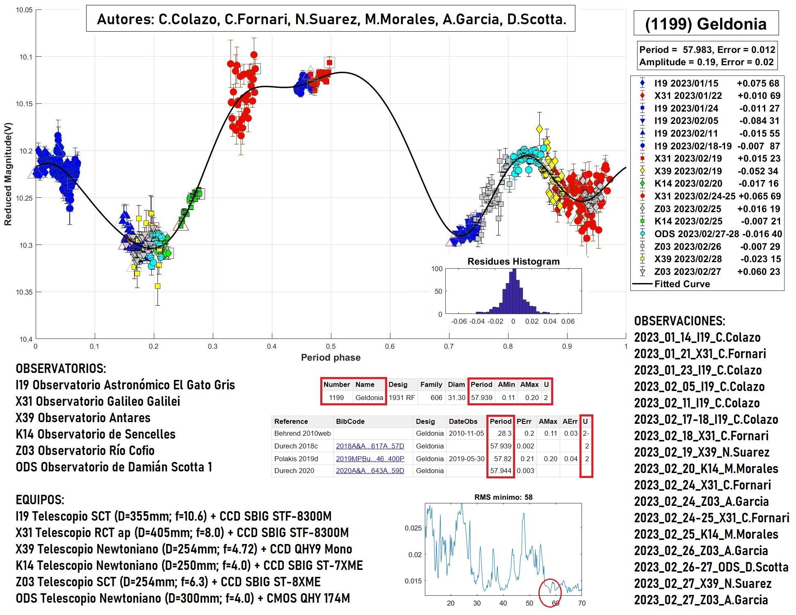Click the up-triangle marker for I19 2023/02/11
The height and width of the screenshot is (615, 796).
coord(643,133)
